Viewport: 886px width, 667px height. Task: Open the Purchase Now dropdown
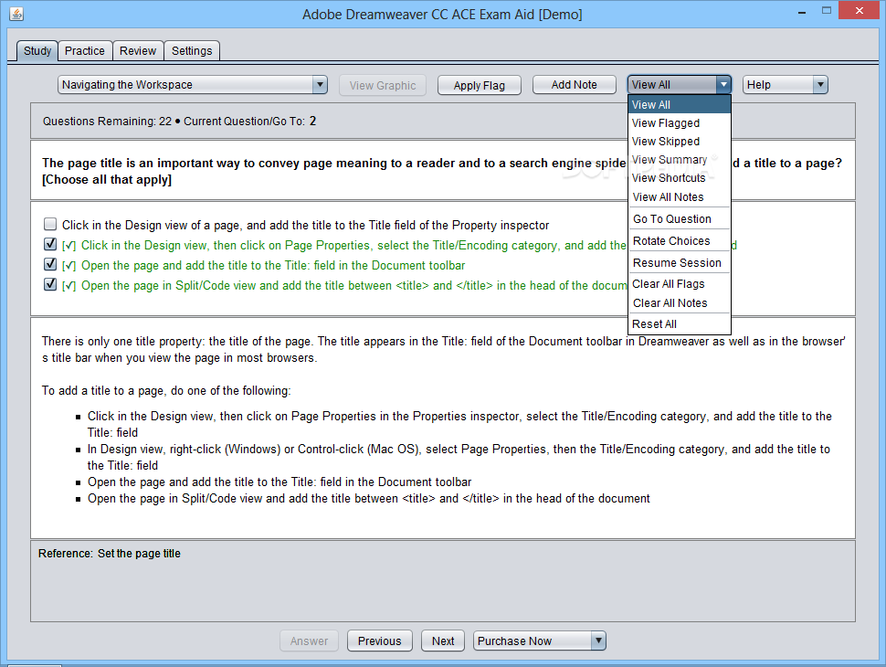540,641
